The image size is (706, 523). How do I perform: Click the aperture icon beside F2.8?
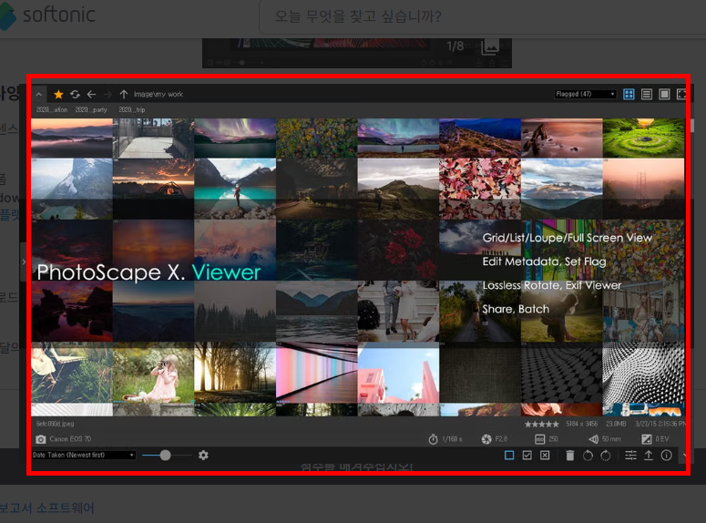(x=486, y=439)
